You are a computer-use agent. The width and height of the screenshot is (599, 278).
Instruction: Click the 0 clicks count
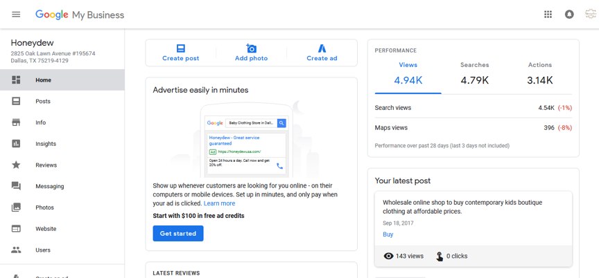pos(457,257)
